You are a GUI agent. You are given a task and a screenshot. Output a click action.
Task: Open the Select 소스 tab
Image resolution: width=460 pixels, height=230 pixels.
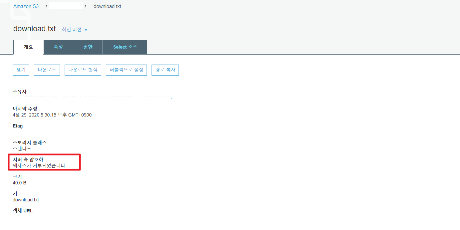coord(125,47)
